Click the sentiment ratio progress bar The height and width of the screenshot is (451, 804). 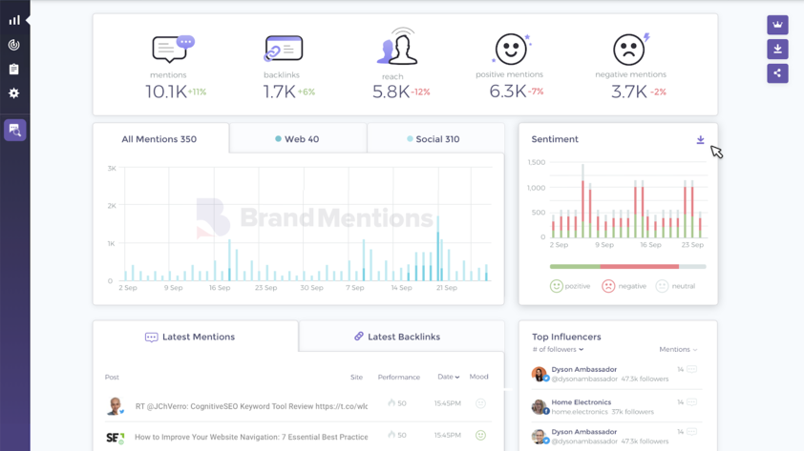627,267
